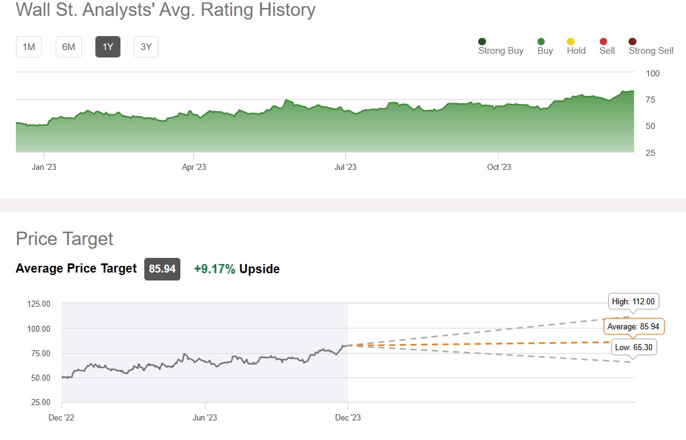The height and width of the screenshot is (440, 686).
Task: Click the +9.17% Upside text
Action: coord(237,269)
